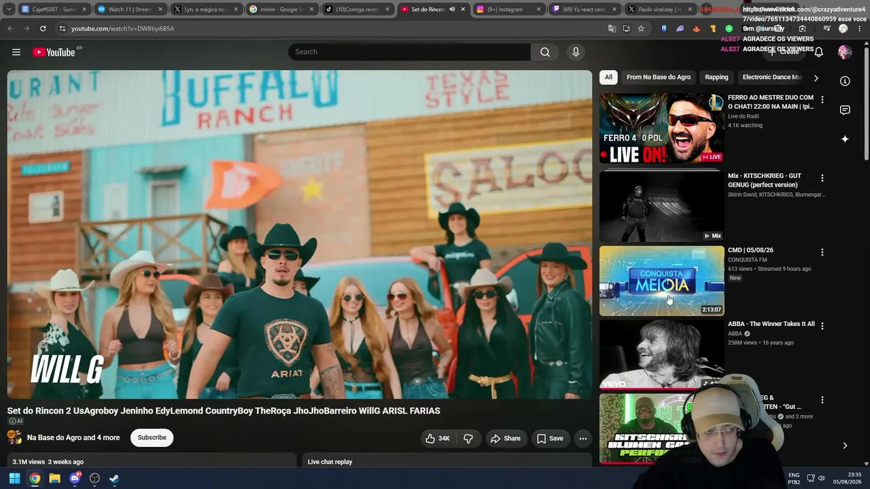This screenshot has width=870, height=489.
Task: Open Windows Start menu
Action: tap(14, 478)
